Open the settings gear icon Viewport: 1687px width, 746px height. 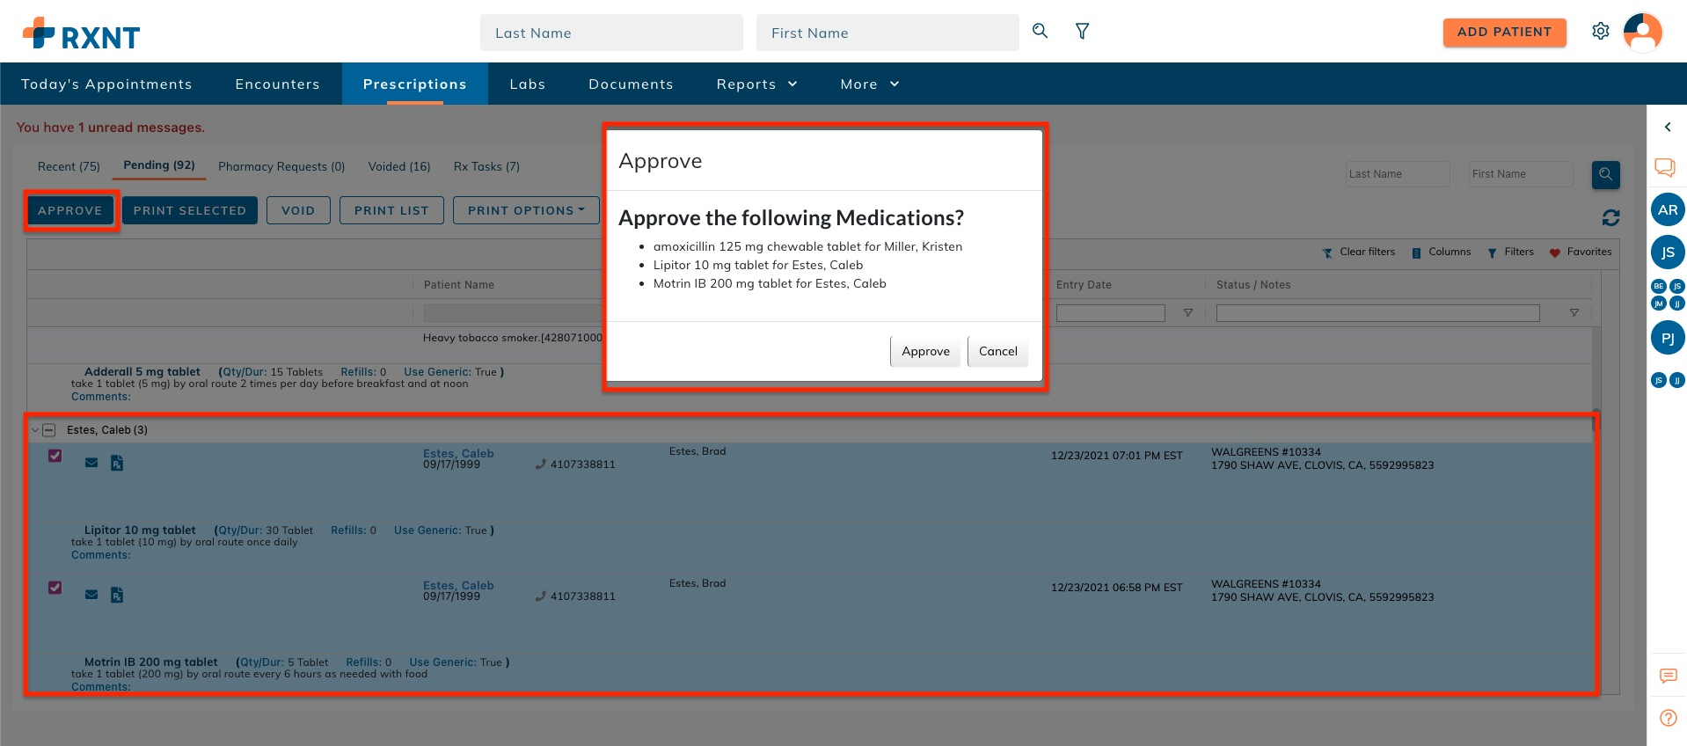(1601, 32)
